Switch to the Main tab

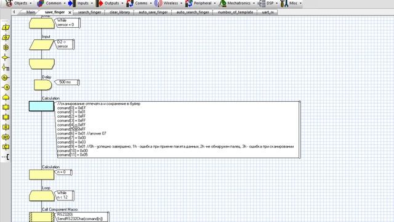[30, 12]
